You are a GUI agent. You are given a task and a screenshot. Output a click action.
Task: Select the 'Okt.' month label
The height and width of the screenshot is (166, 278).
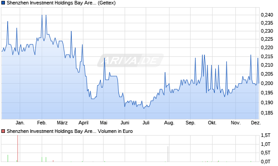[212, 123]
